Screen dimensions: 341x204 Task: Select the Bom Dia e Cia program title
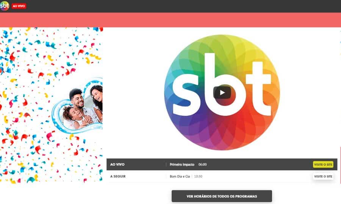tap(180, 176)
